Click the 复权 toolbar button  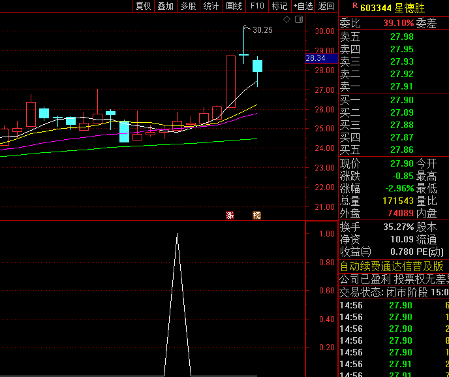(143, 7)
